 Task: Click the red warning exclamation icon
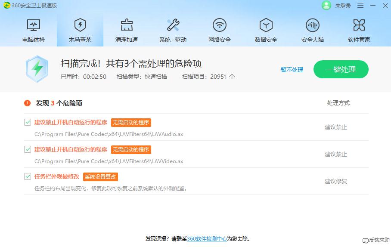(x=27, y=103)
